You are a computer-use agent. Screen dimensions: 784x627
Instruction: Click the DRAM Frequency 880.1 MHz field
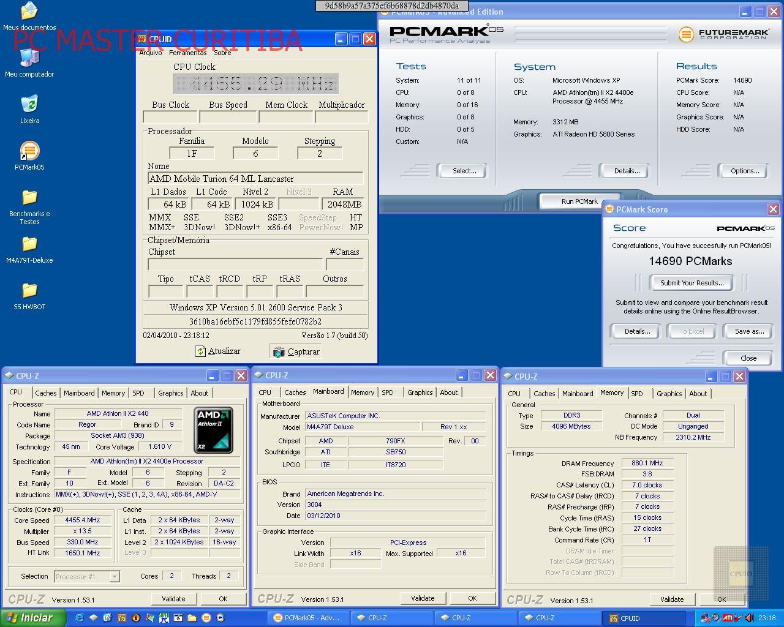click(x=647, y=463)
